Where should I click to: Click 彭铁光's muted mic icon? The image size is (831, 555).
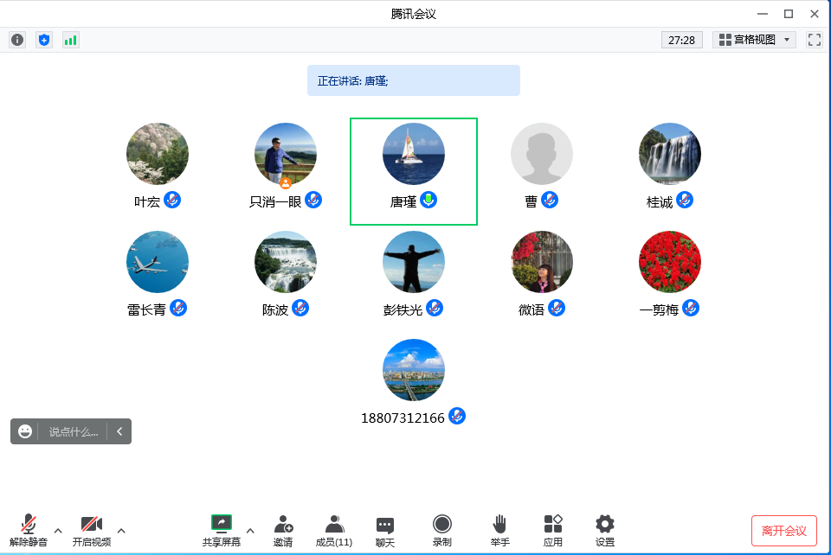coord(435,308)
